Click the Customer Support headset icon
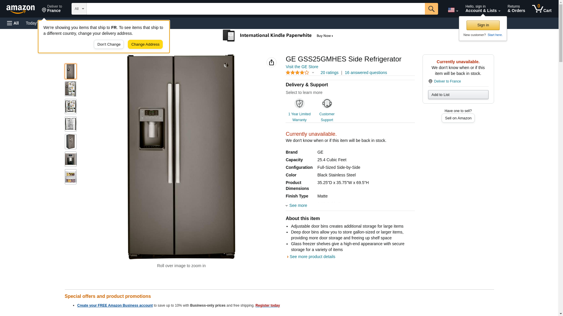Image resolution: width=563 pixels, height=316 pixels. tap(327, 104)
